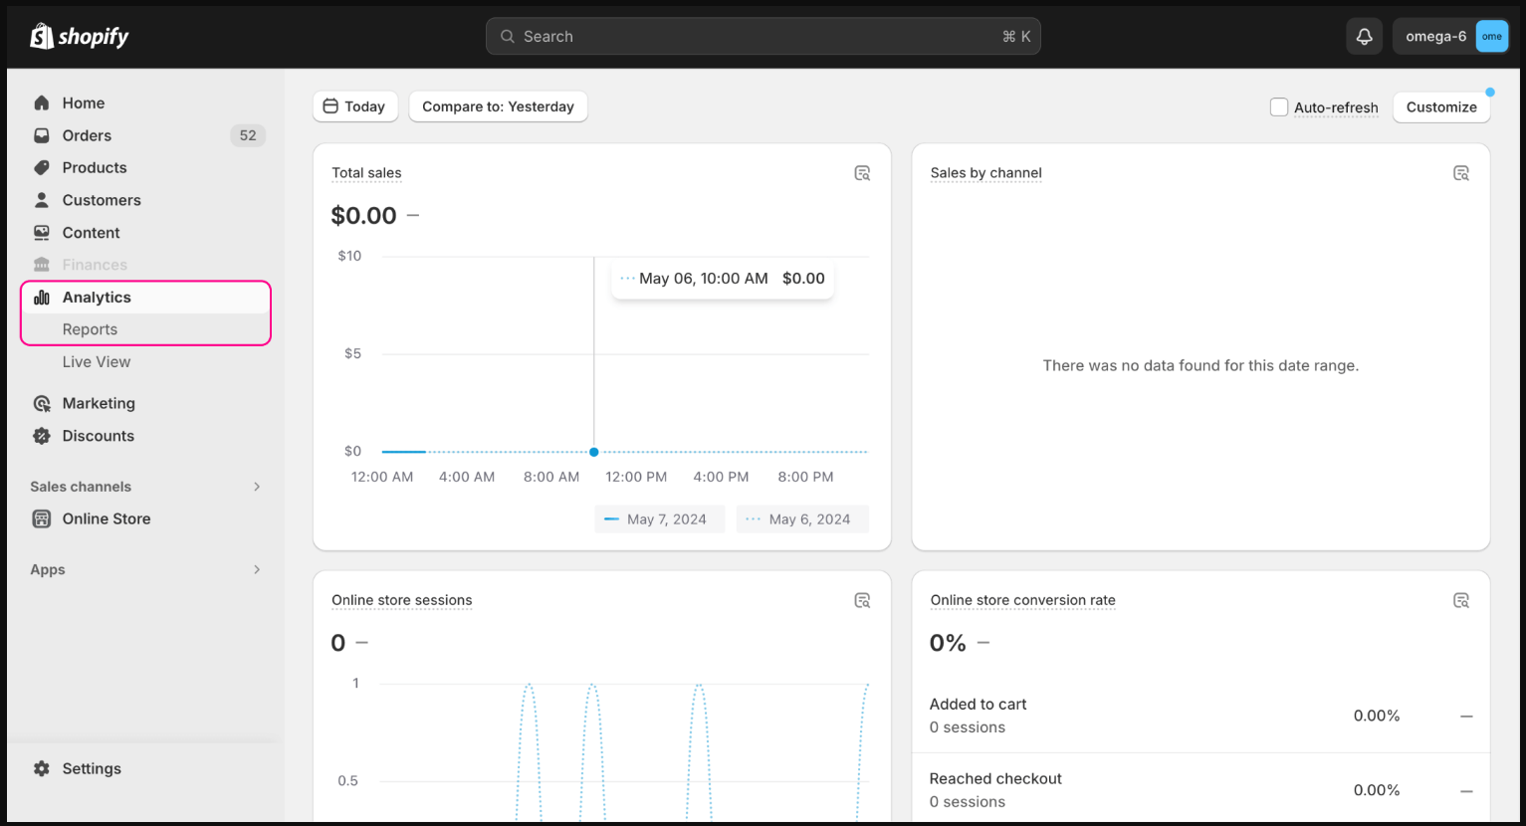1526x826 pixels.
Task: Toggle the May 6, 2024 comparison legend
Action: [x=802, y=518]
